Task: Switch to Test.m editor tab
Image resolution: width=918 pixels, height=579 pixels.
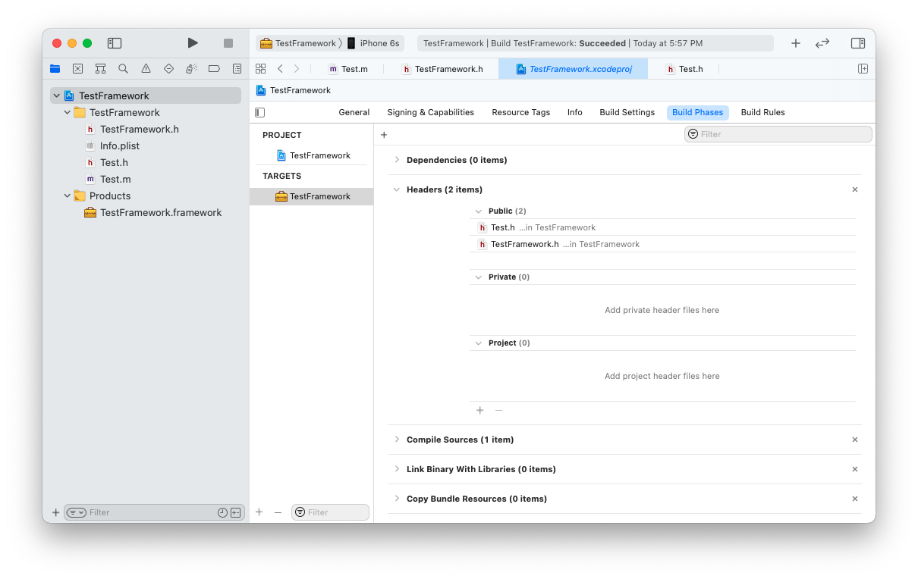Action: [348, 69]
